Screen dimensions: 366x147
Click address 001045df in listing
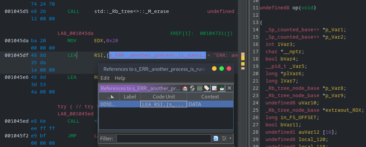17,55
